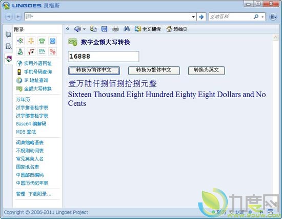Go forward with the navigation forward arrow
This screenshot has width=282, height=219.
click(18, 17)
